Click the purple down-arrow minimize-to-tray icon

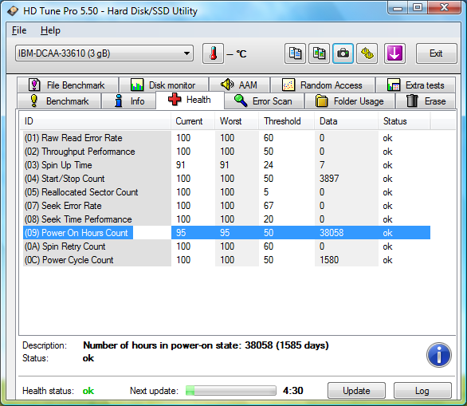394,53
